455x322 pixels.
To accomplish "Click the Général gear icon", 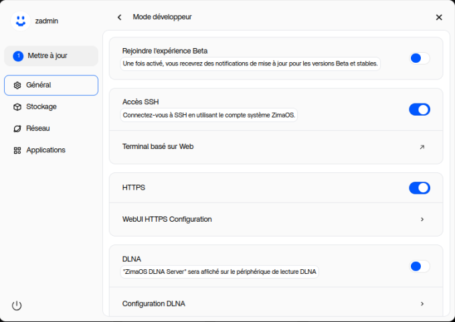I will tap(17, 86).
